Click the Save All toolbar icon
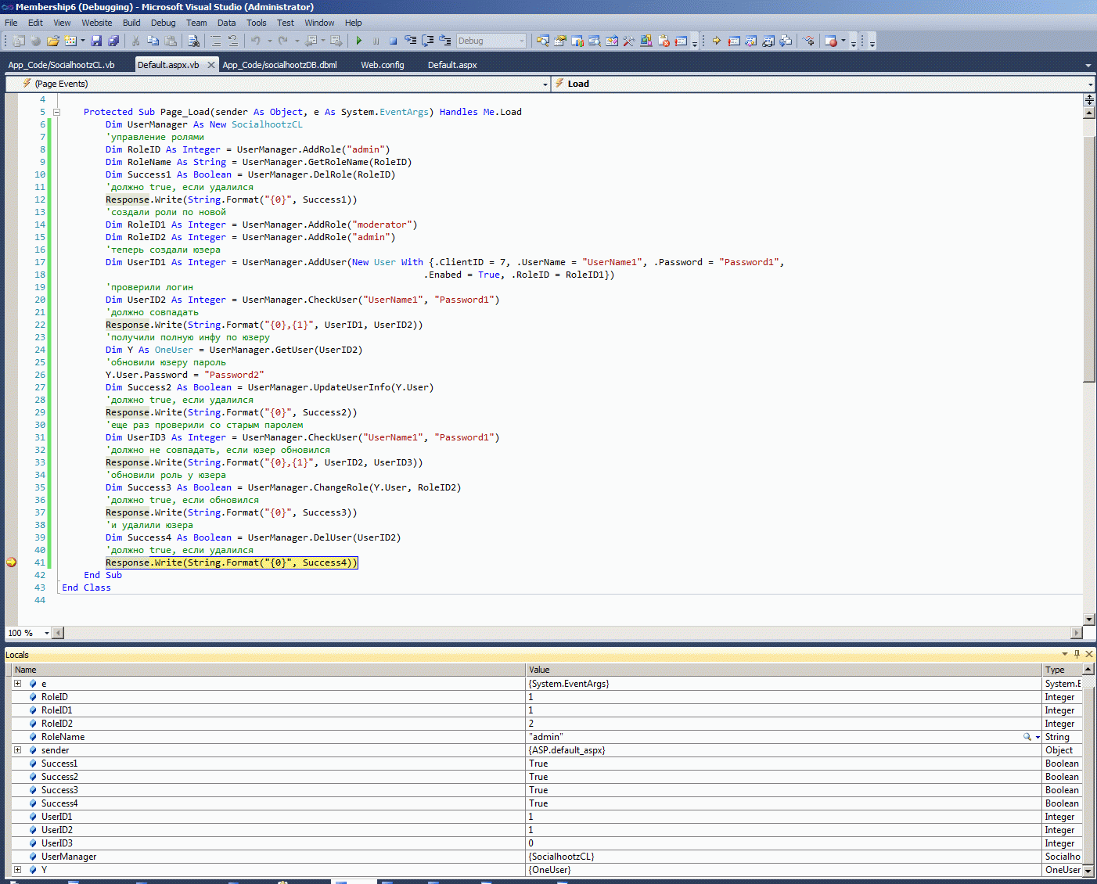1097x884 pixels. (x=113, y=41)
